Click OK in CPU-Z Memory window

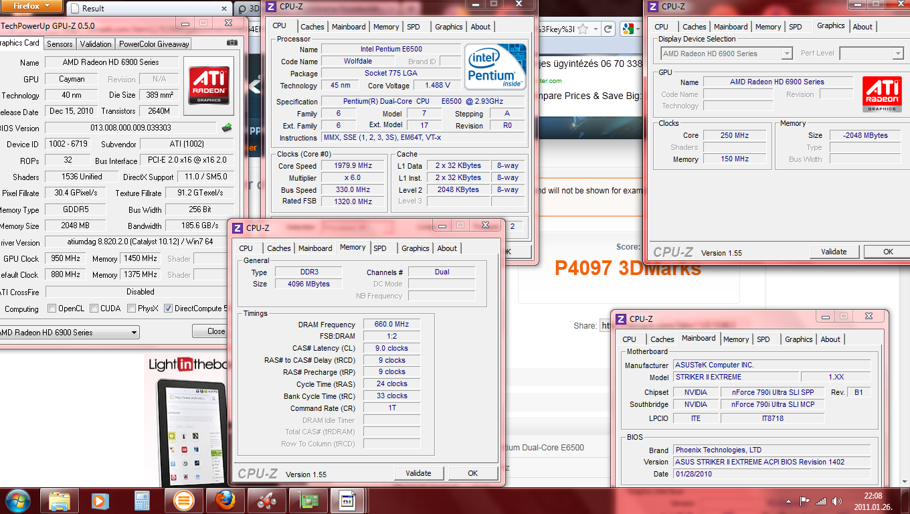472,473
